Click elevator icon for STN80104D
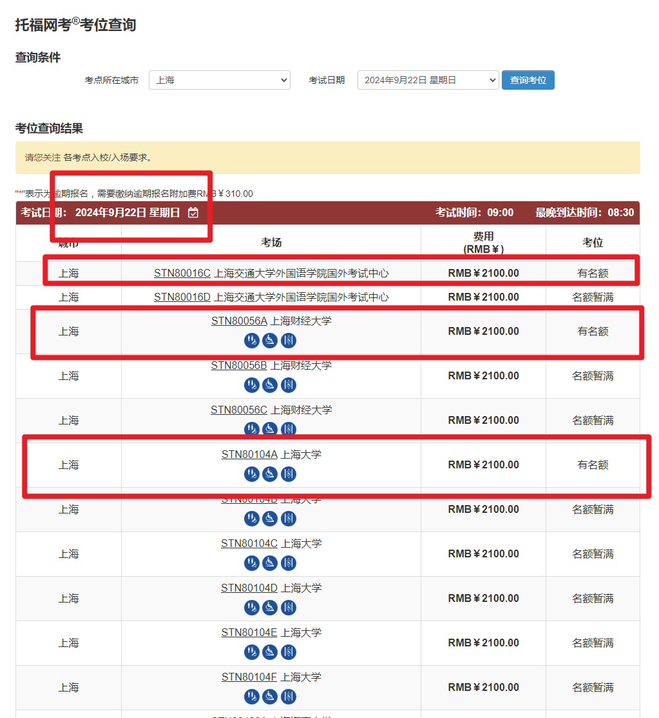Screen dimensions: 659x718 [289, 607]
